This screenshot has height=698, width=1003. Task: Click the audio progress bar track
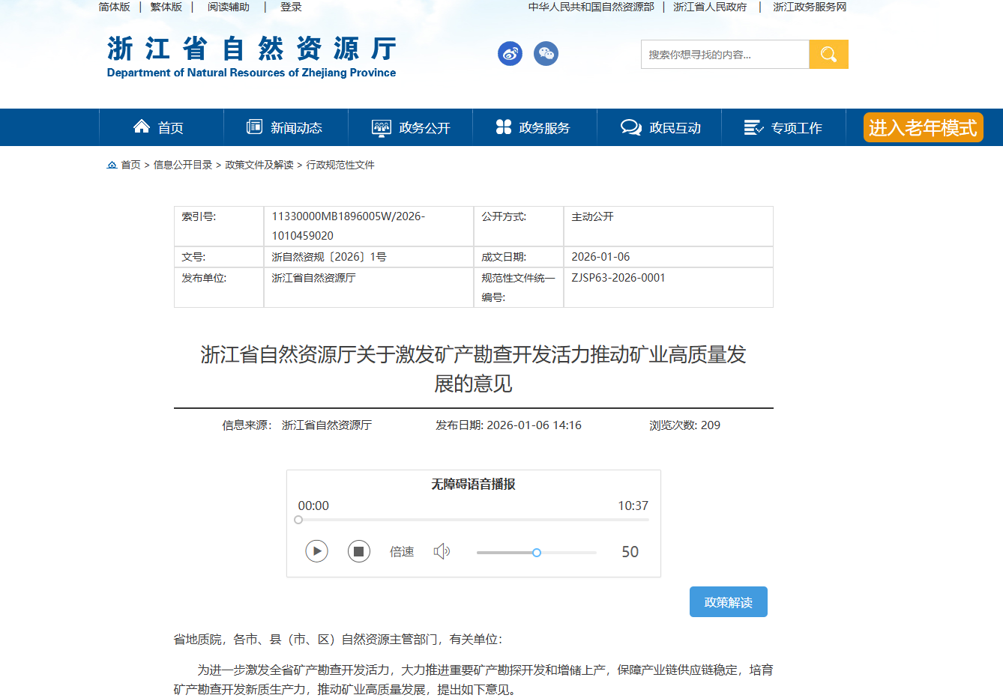(473, 520)
